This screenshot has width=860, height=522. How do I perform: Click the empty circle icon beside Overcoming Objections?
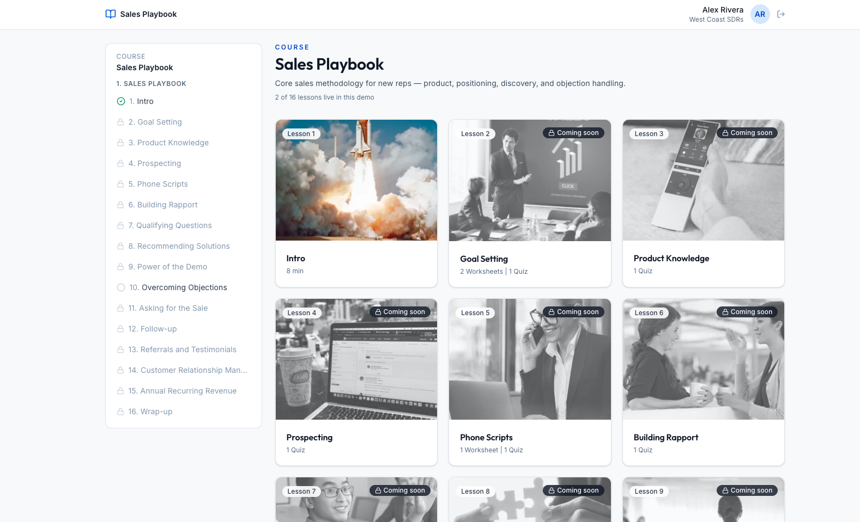pyautogui.click(x=121, y=287)
